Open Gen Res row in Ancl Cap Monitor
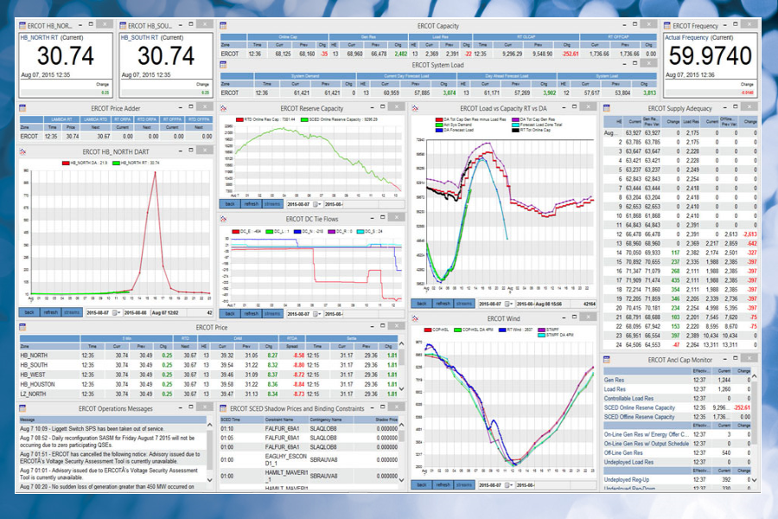Viewport: 778px width, 519px height. (614, 380)
